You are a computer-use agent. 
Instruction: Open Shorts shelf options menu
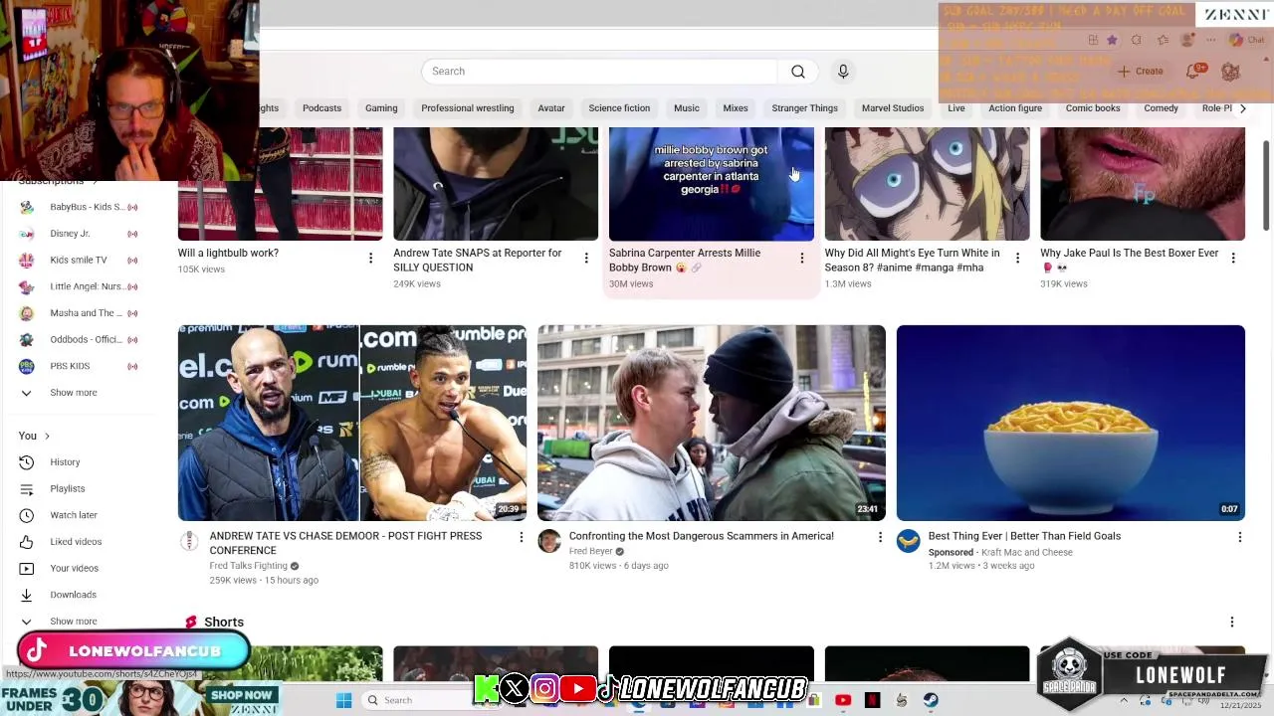coord(1231,623)
